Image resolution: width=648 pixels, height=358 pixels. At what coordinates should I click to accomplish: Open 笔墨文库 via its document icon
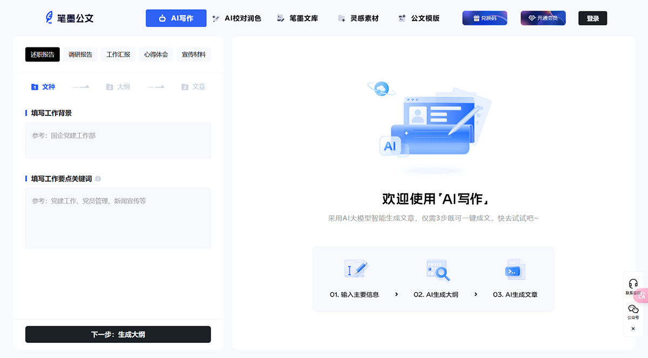click(x=280, y=18)
